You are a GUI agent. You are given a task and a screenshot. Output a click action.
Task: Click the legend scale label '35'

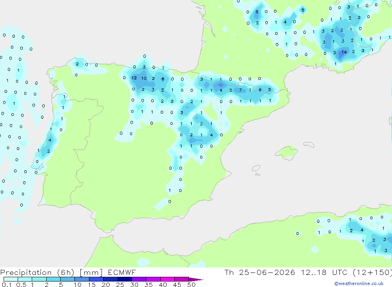coord(149,285)
